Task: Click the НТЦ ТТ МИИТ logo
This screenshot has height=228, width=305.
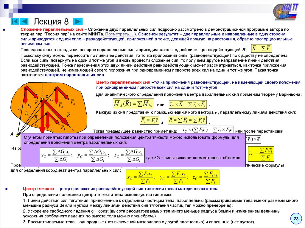Action: (x=285, y=12)
